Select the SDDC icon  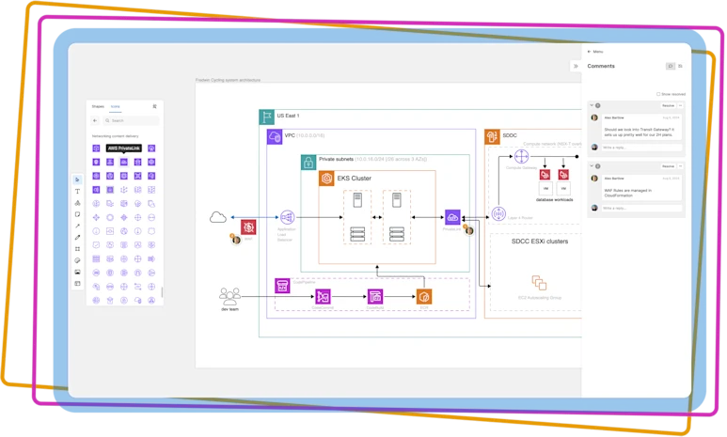coord(492,136)
